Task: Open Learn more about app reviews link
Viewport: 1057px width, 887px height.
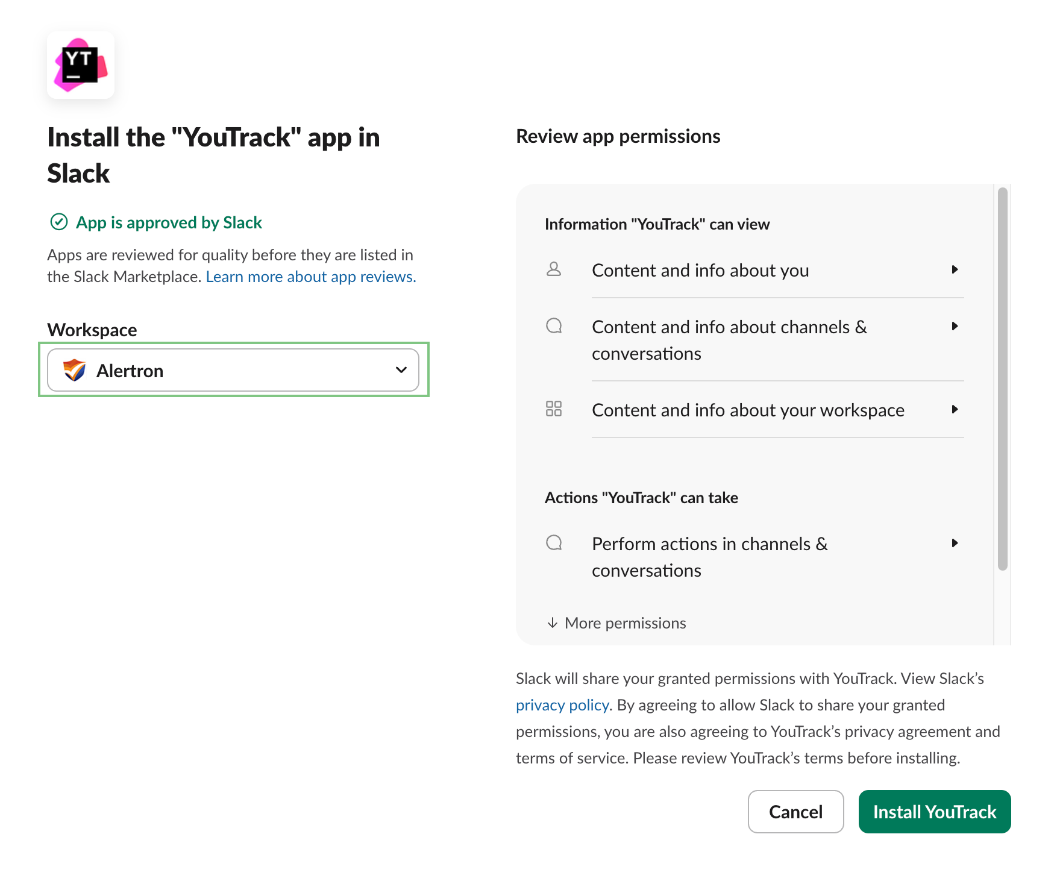Action: pyautogui.click(x=311, y=277)
